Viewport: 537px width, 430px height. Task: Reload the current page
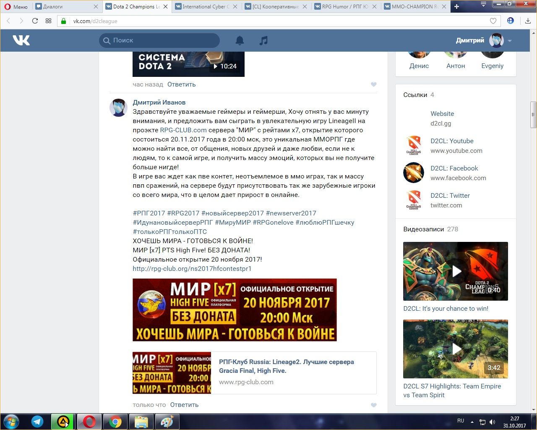click(35, 21)
